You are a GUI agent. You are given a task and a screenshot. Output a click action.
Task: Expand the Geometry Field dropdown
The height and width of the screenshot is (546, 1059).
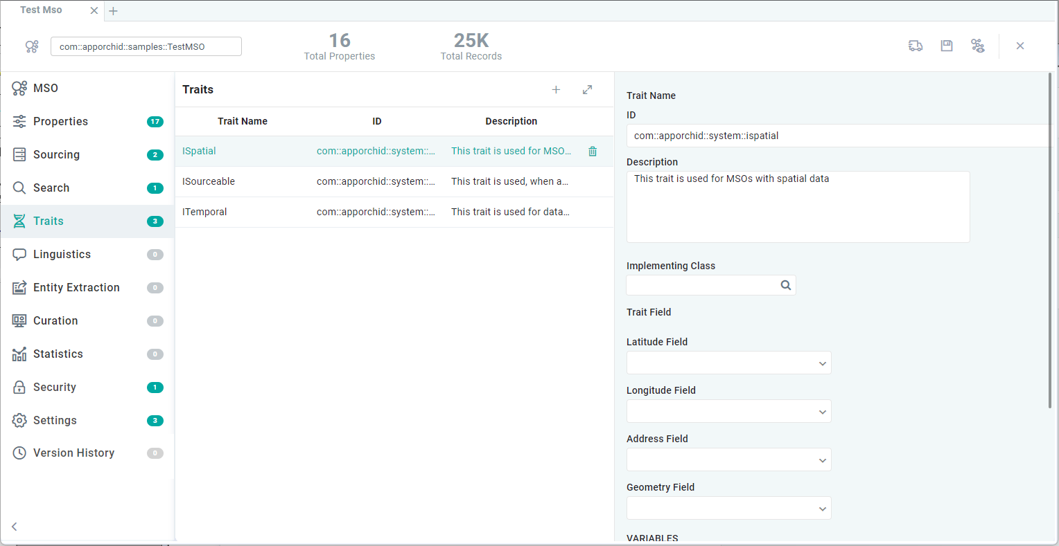pyautogui.click(x=728, y=508)
